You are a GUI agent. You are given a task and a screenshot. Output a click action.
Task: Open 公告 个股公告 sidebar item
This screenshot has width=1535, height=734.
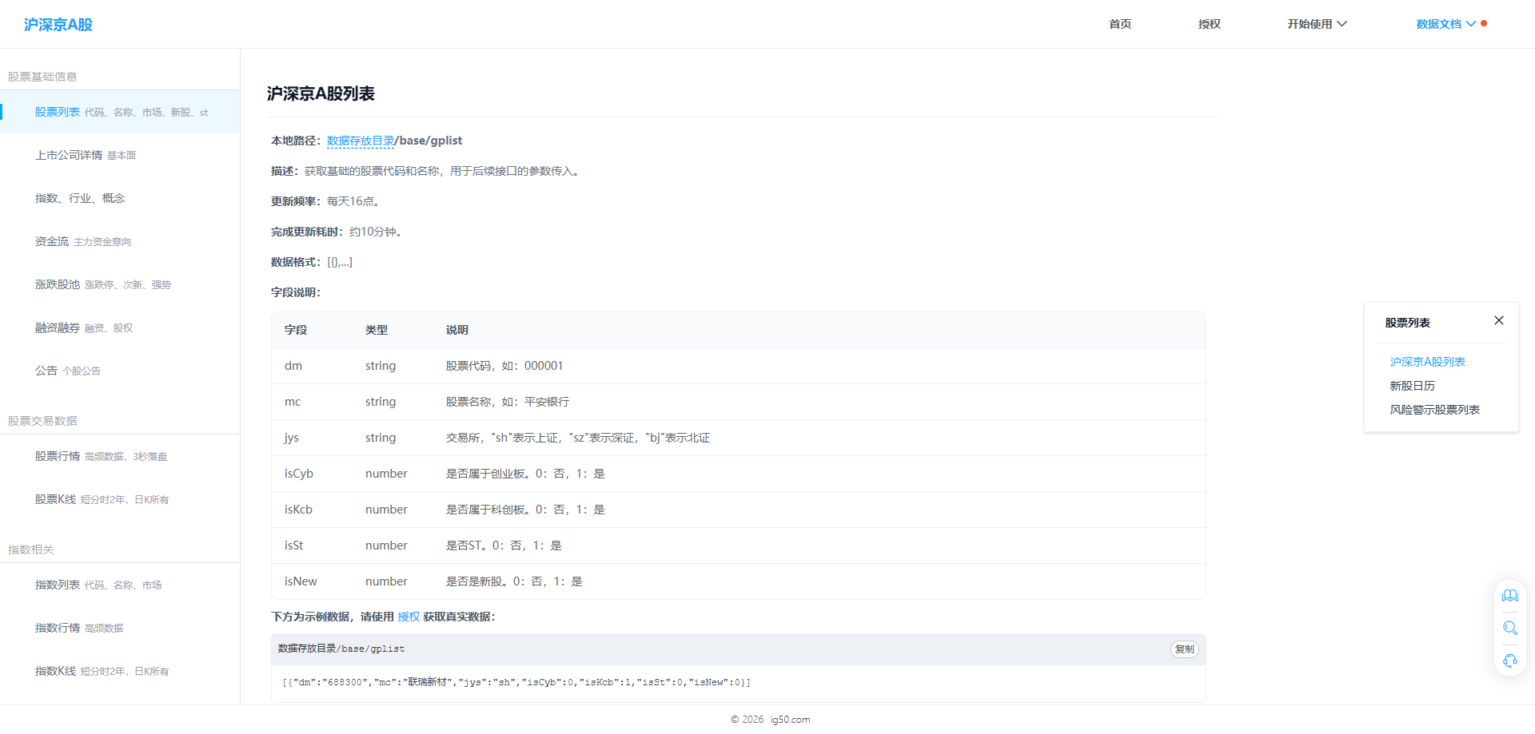click(x=120, y=371)
